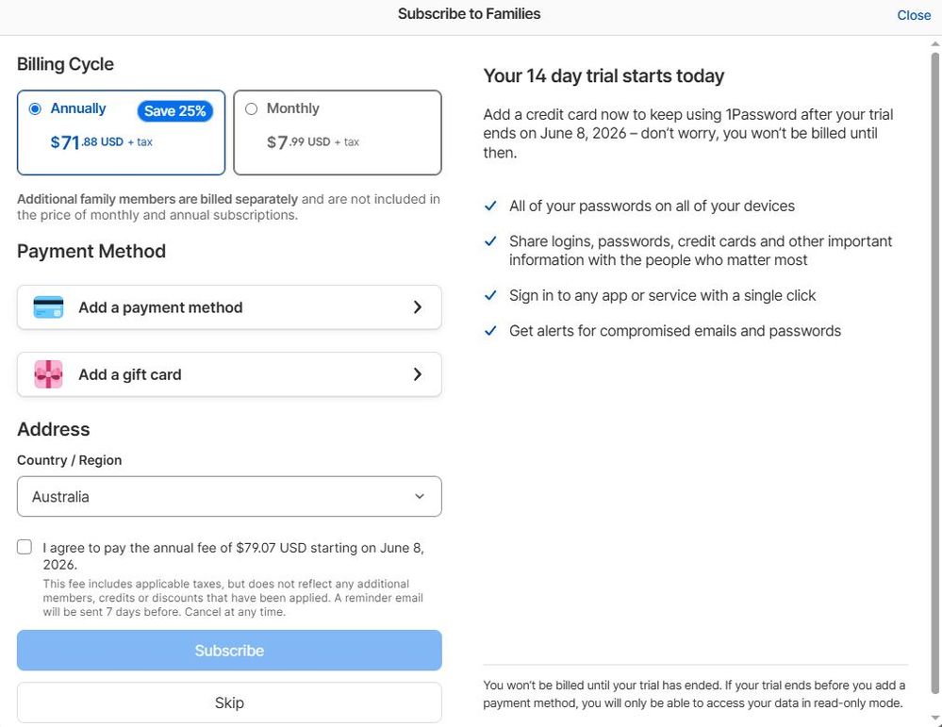Click the vertical scrollbar thumb
The height and width of the screenshot is (727, 942).
[935, 372]
